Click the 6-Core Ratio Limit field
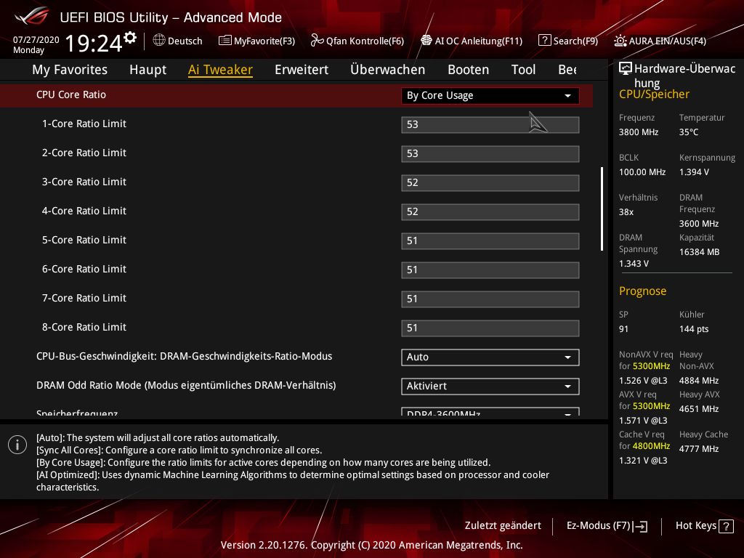The image size is (744, 558). 490,270
